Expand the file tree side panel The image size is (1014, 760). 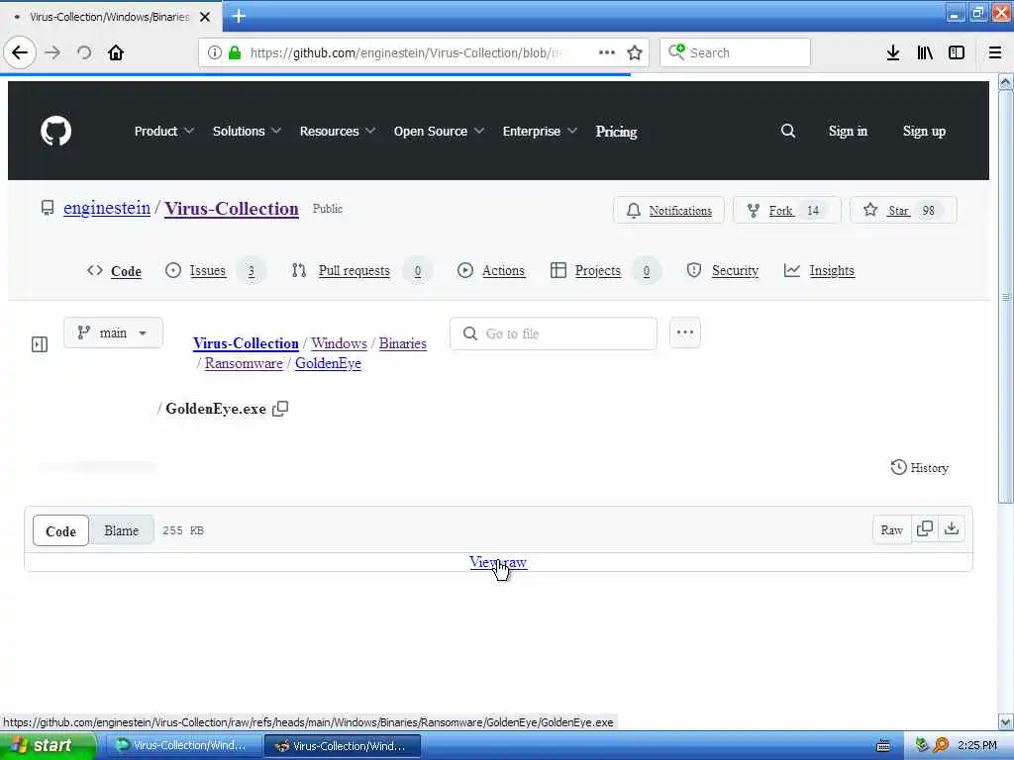pos(40,344)
